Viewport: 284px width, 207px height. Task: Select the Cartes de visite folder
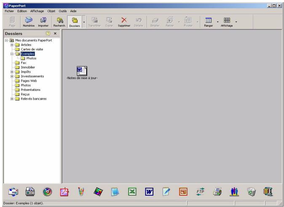click(32, 49)
